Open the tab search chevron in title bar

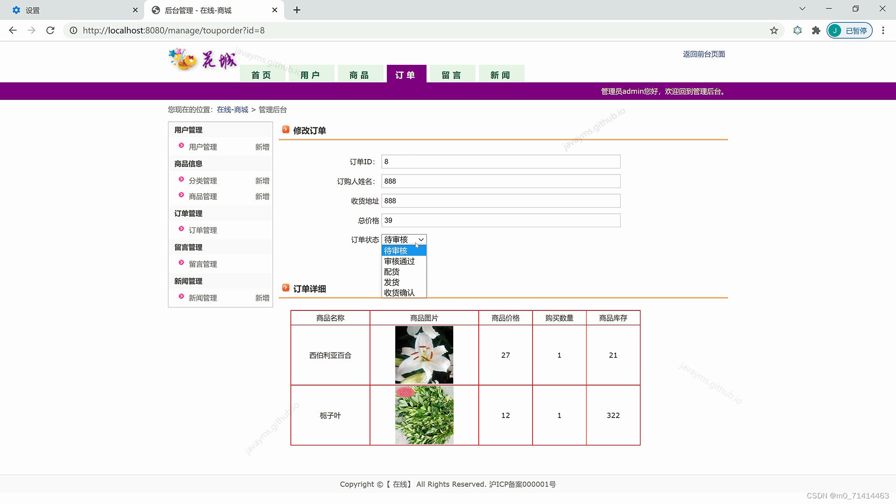pos(802,9)
